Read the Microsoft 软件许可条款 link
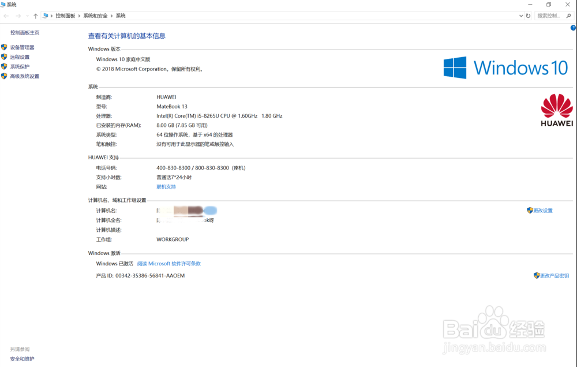577x367 pixels. 169,264
